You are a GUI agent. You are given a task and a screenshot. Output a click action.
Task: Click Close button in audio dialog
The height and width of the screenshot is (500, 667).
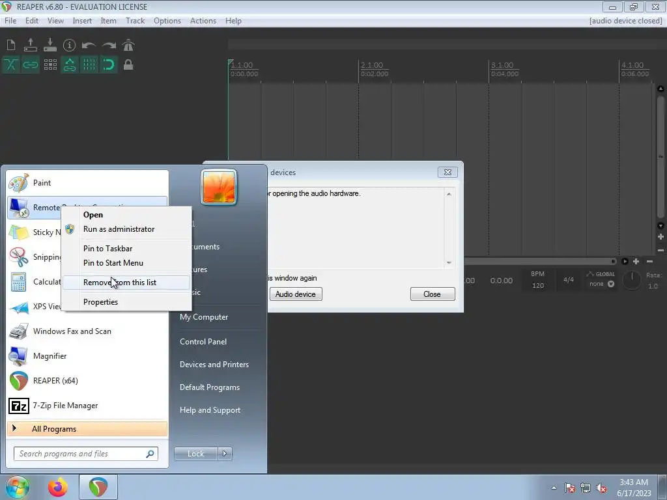coord(433,294)
